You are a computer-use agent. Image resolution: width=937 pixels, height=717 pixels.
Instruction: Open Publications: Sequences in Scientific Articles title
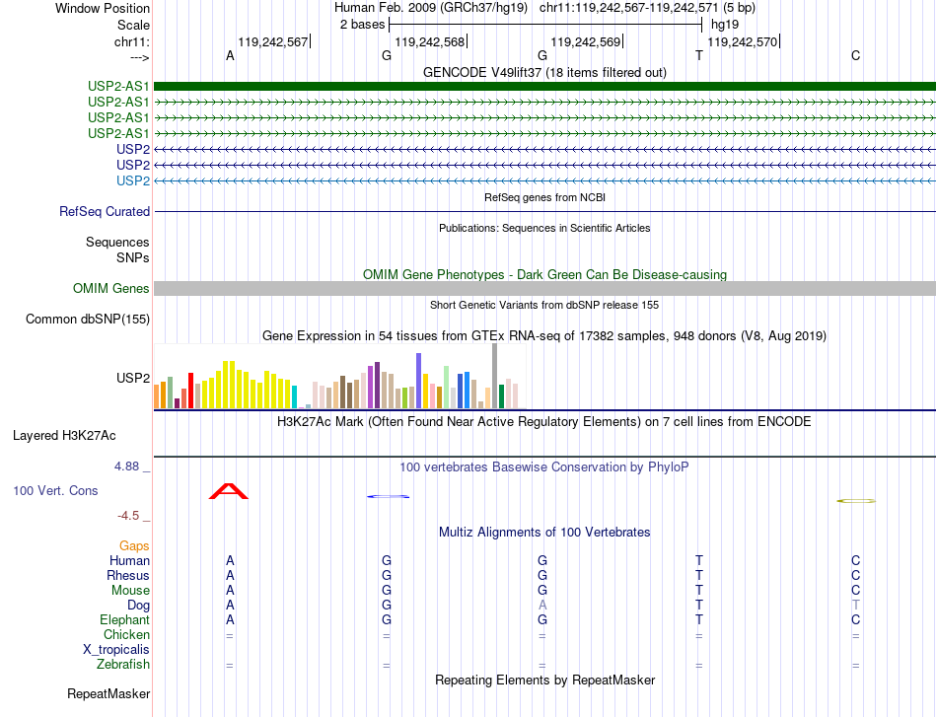[544, 228]
